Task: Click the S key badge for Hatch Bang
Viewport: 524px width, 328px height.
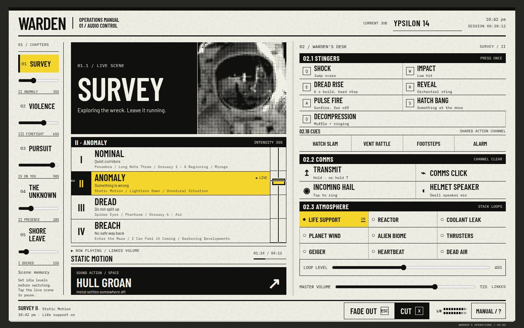Action: 410,103
